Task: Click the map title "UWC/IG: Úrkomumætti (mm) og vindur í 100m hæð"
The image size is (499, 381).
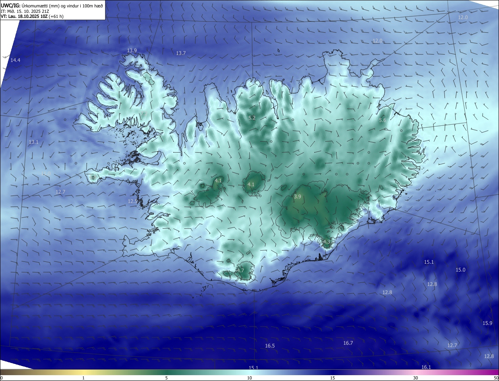Action: point(52,5)
